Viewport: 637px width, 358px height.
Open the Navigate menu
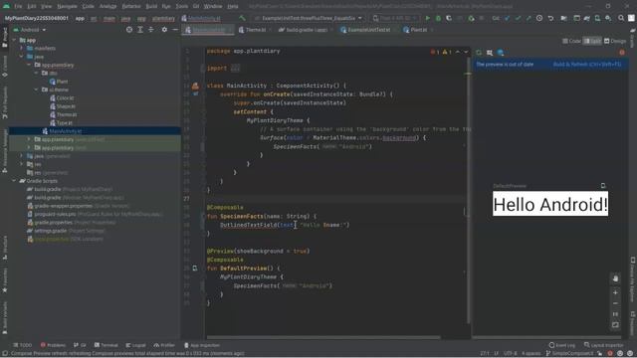click(67, 6)
